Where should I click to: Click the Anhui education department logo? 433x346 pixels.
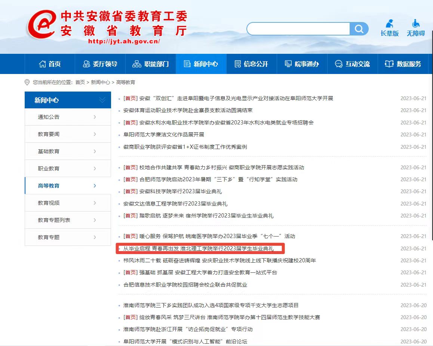tap(107, 27)
